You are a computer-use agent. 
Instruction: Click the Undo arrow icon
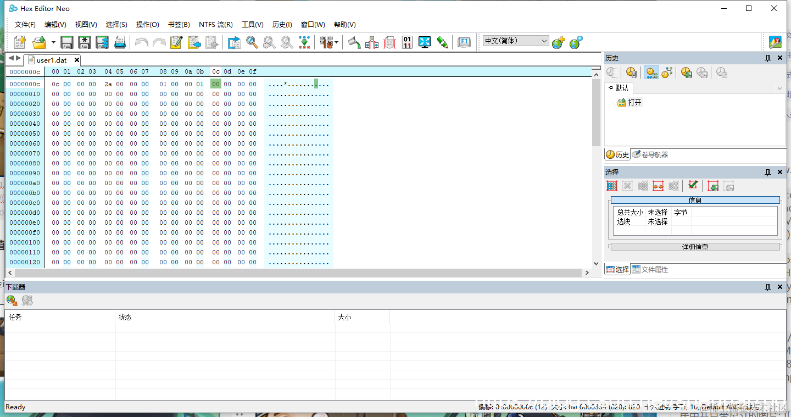(x=142, y=42)
